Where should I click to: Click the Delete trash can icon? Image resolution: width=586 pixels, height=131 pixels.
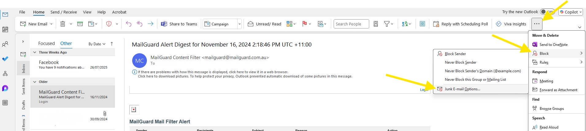pos(63,24)
